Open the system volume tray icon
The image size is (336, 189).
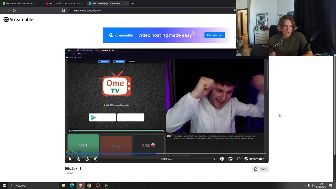tap(313, 186)
